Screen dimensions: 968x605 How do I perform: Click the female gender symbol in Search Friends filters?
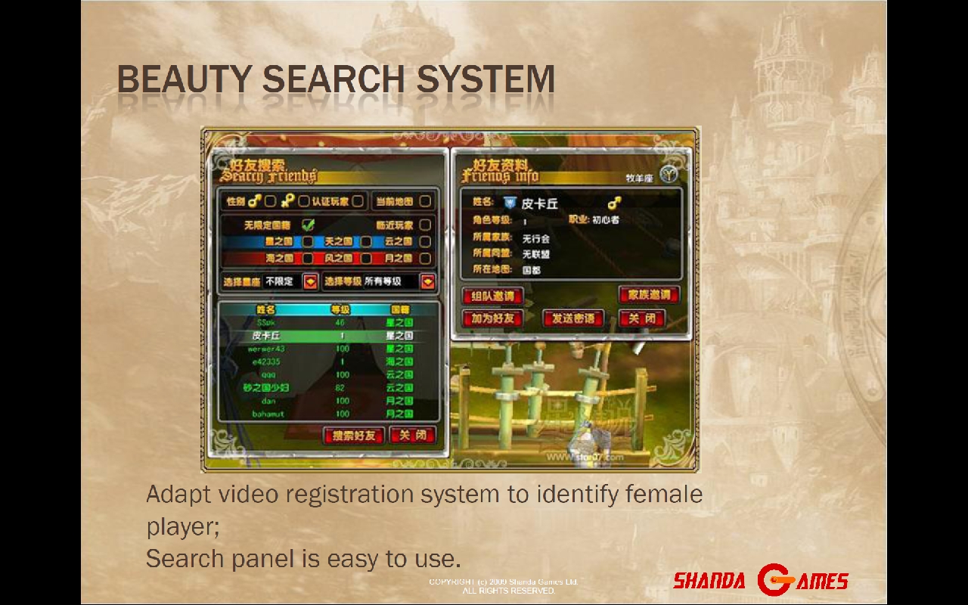click(x=288, y=201)
